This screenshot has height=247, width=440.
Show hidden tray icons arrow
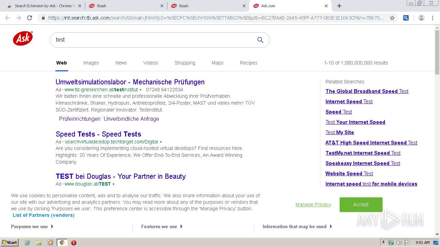(x=383, y=243)
